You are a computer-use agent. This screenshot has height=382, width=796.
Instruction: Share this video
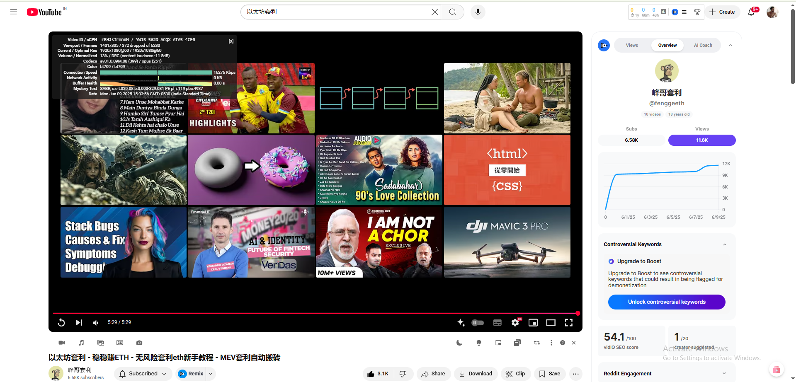click(x=433, y=374)
